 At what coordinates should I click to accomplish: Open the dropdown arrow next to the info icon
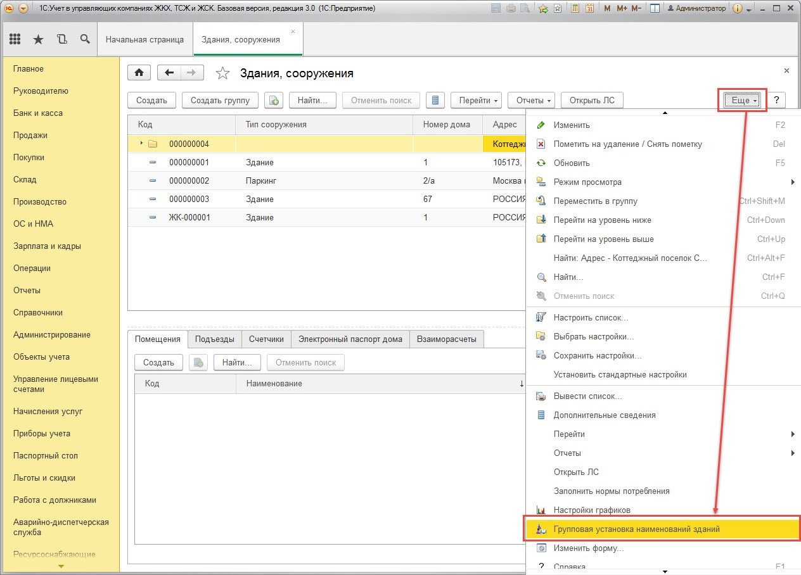(749, 9)
